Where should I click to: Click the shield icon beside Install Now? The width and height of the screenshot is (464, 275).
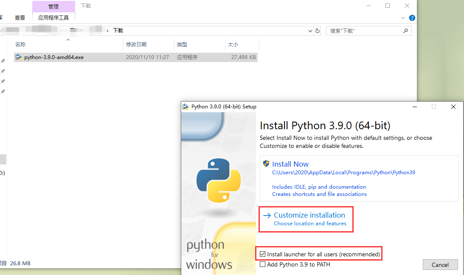pos(266,164)
